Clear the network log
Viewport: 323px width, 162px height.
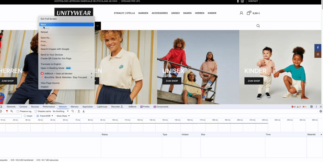coord(1,111)
